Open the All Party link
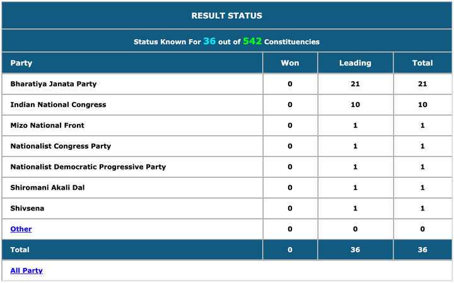This screenshot has height=283, width=454. point(26,270)
